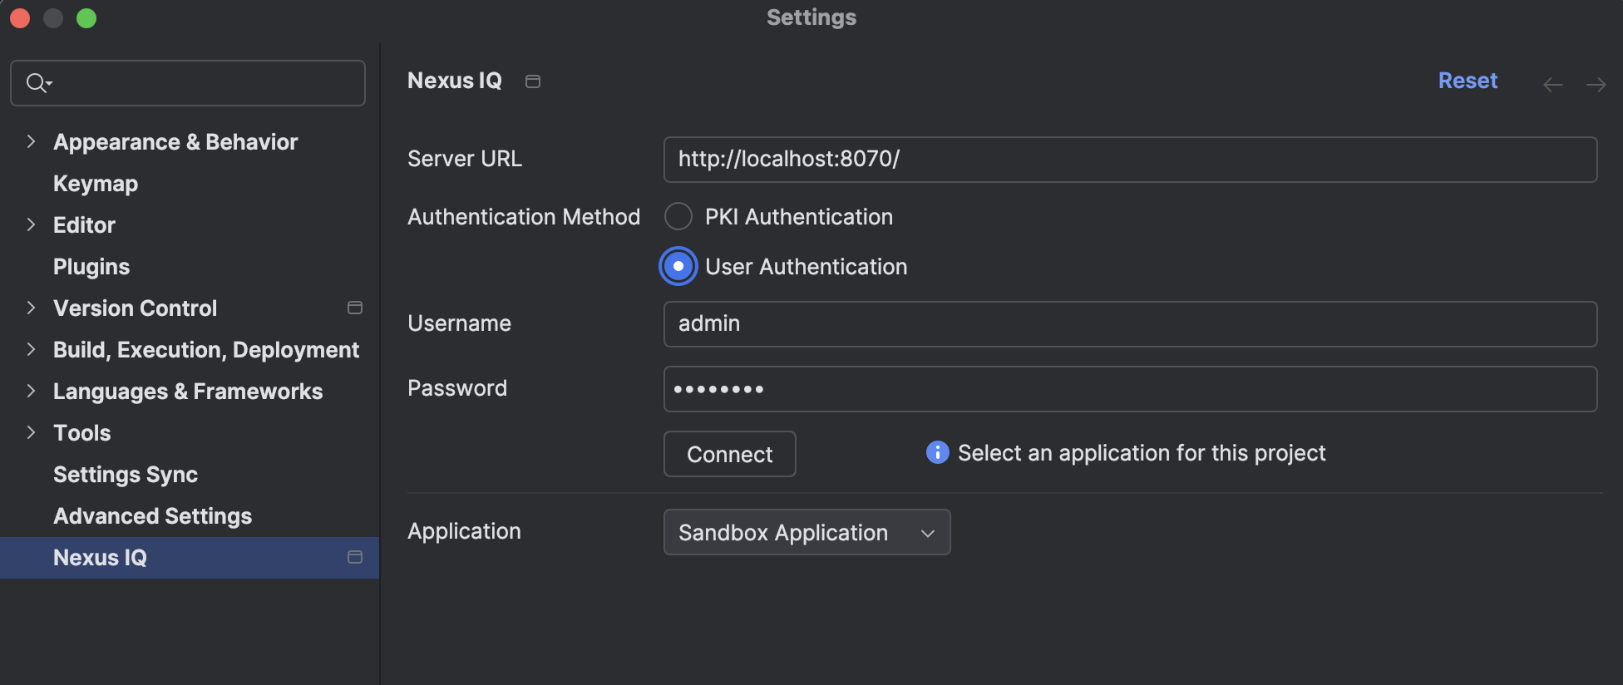Click the Nexus IQ page heading
The height and width of the screenshot is (685, 1623).
[x=455, y=81]
